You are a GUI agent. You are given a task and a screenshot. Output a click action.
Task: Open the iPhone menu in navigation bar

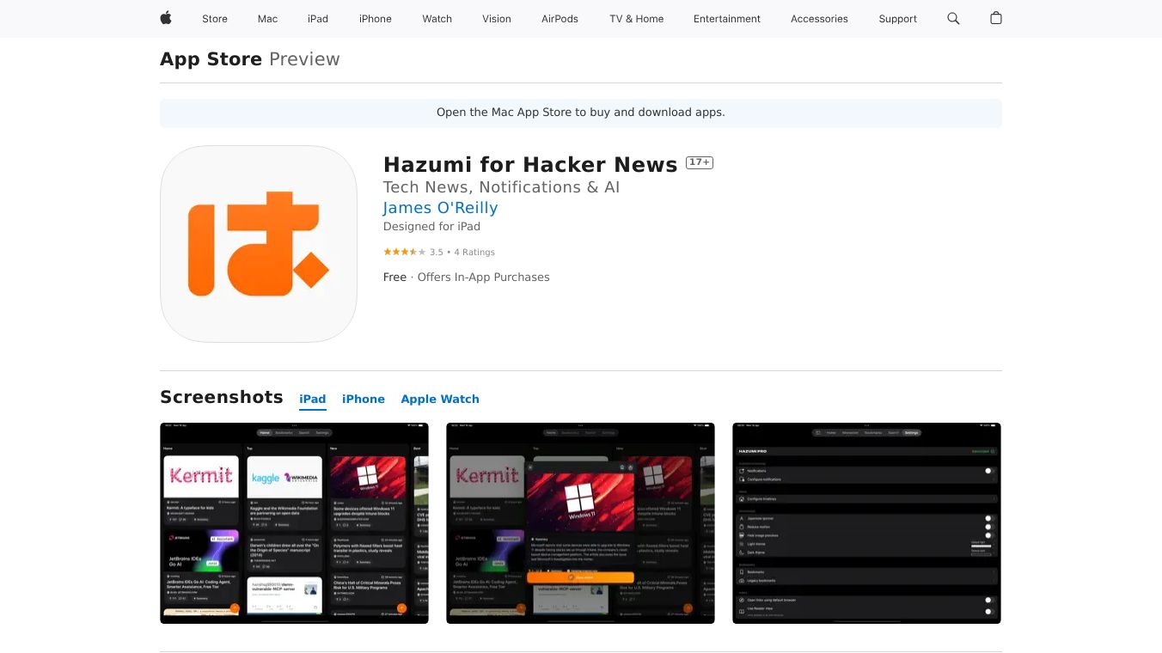[376, 19]
